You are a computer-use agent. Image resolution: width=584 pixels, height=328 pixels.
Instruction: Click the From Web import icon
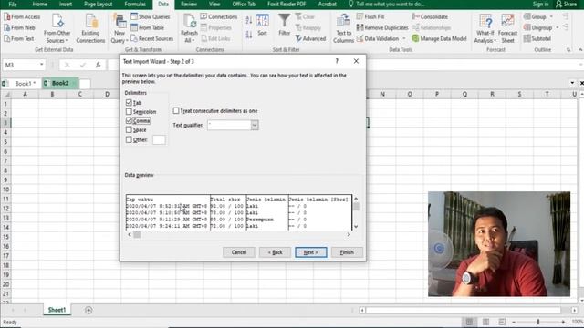(6, 28)
